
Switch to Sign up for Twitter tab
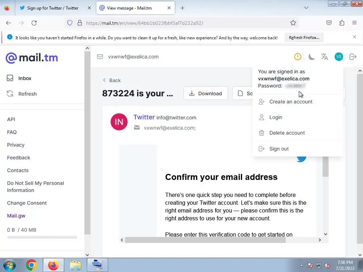[53, 8]
